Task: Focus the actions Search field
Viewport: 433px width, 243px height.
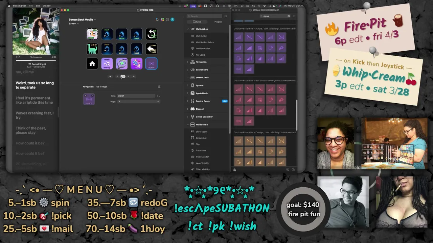Action: pyautogui.click(x=205, y=16)
